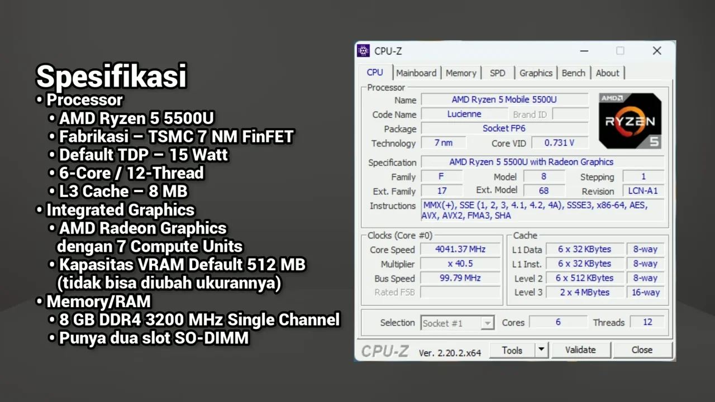Viewport: 715px width, 402px height.
Task: Click the text L3 Cache – 8 MB
Action: [x=123, y=191]
